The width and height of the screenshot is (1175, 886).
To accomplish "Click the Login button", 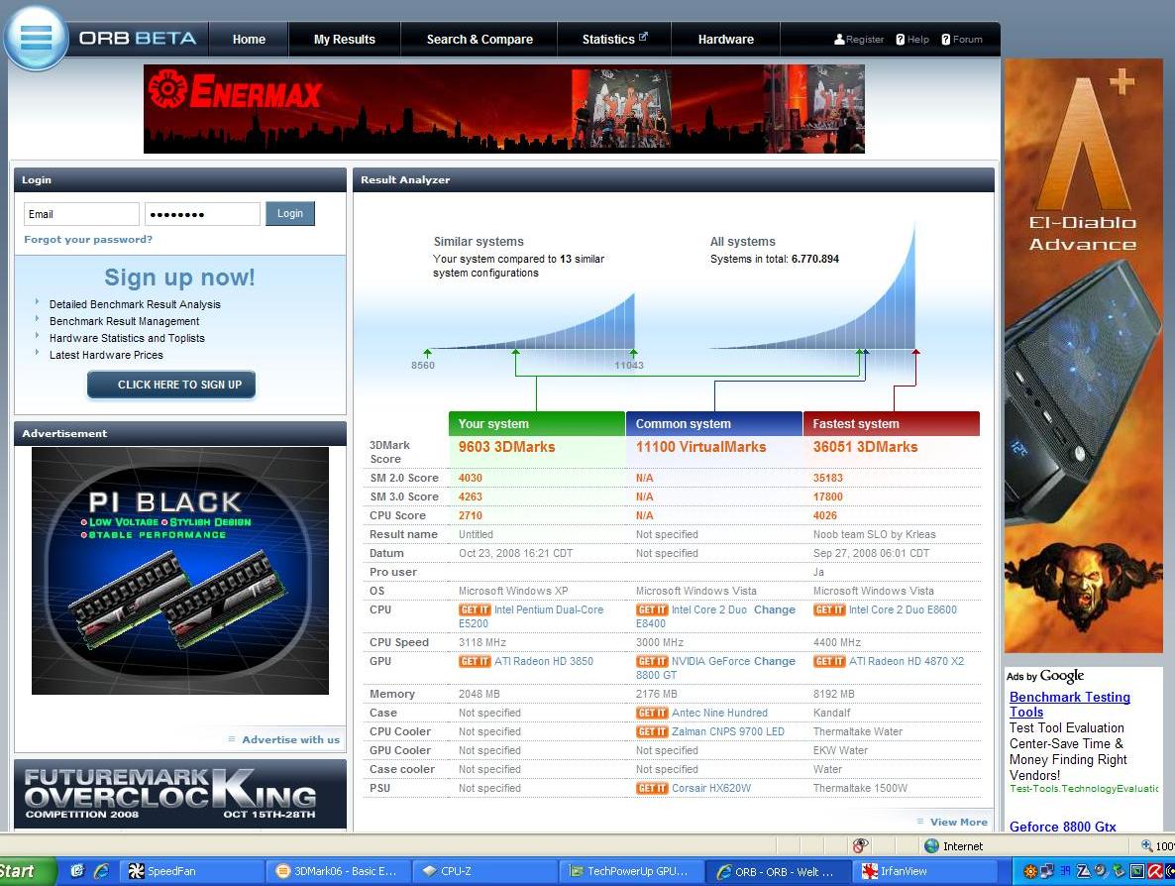I will click(290, 214).
